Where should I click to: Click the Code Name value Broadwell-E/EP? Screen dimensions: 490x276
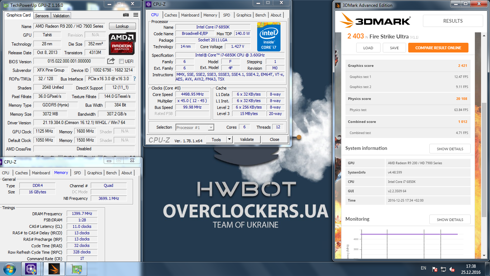(195, 33)
